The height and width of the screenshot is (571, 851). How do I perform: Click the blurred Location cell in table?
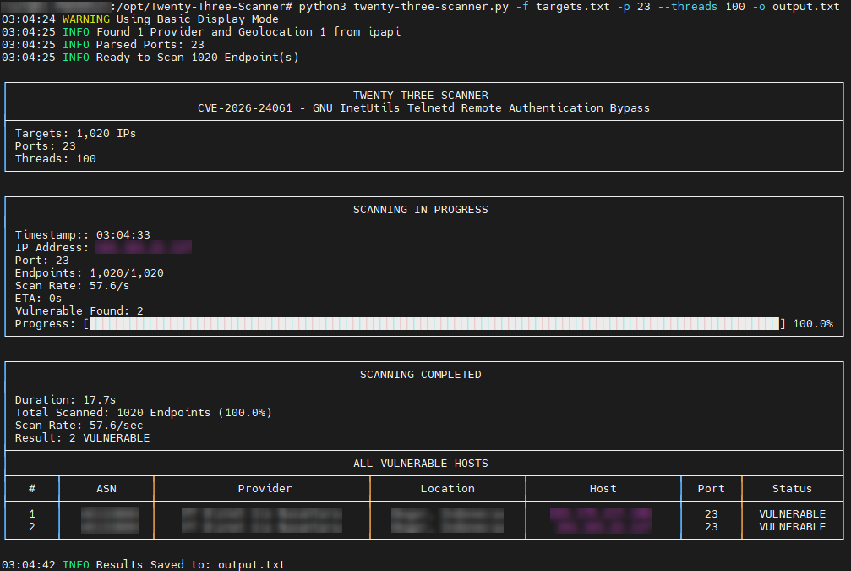tap(447, 520)
